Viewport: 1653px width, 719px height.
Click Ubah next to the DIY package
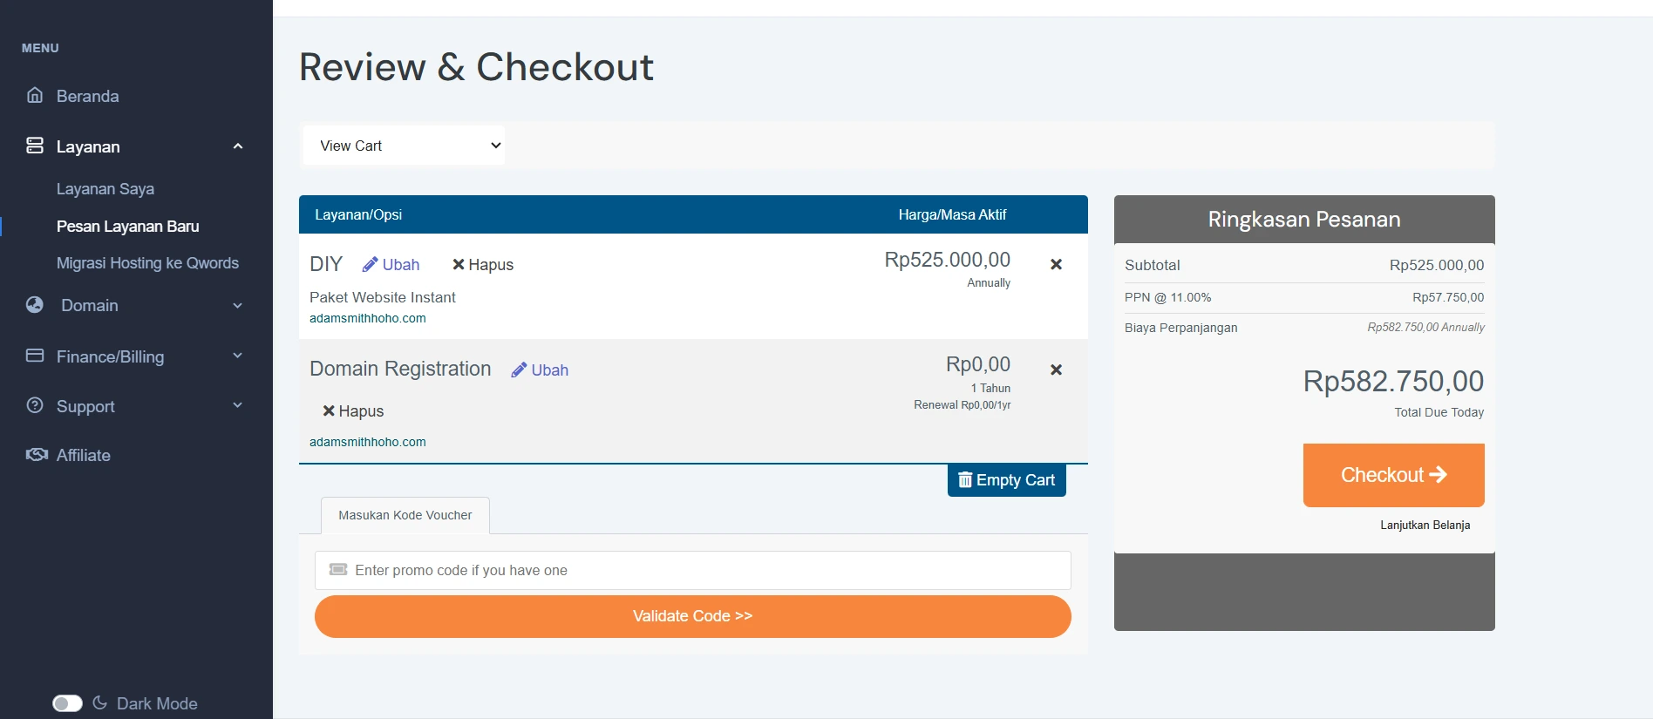[391, 265]
